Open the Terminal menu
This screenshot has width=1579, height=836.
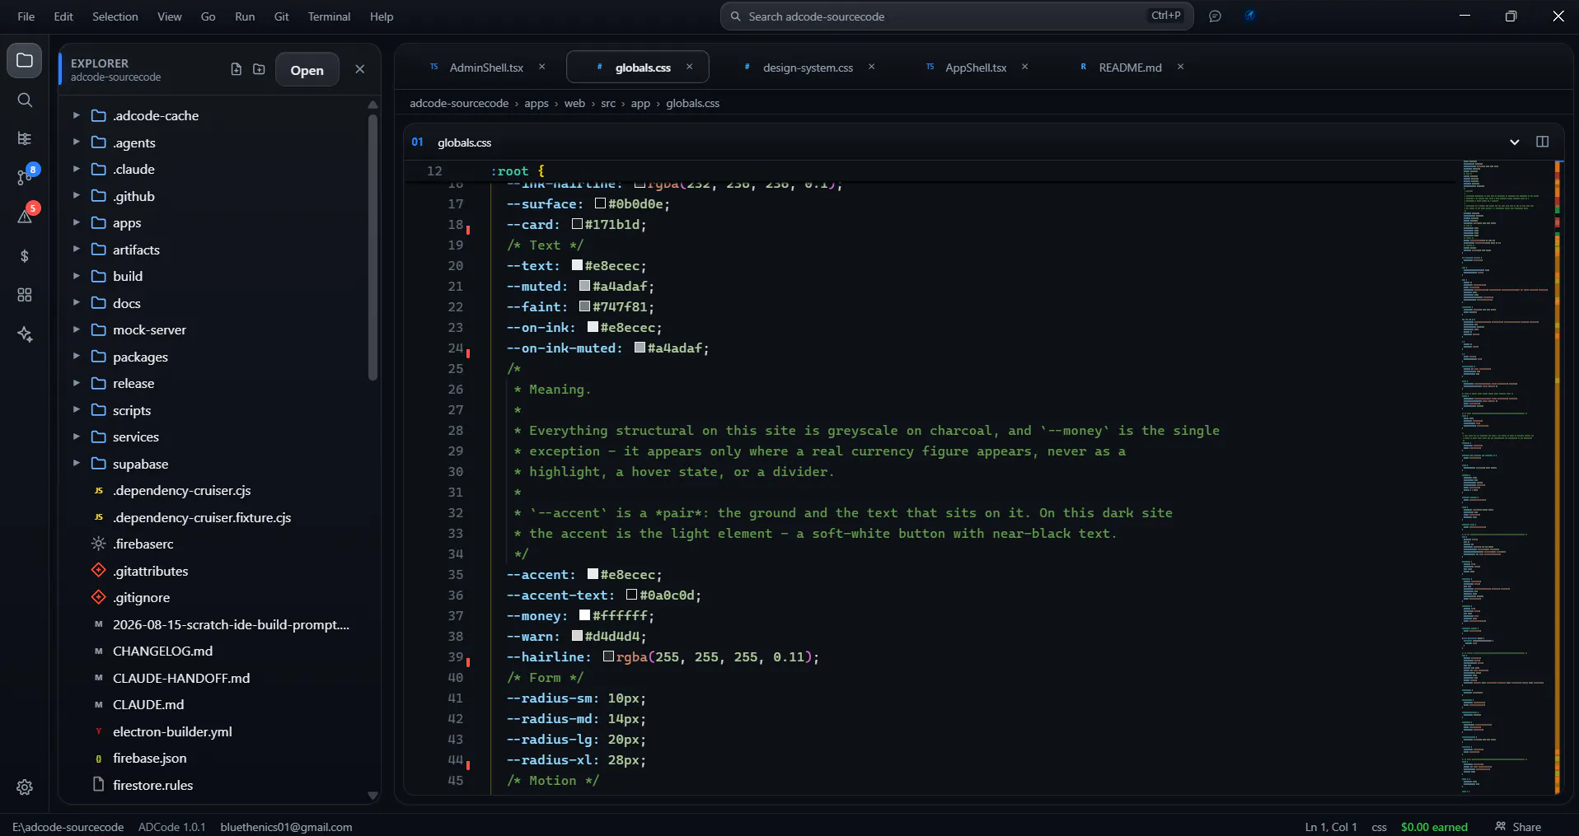tap(329, 16)
